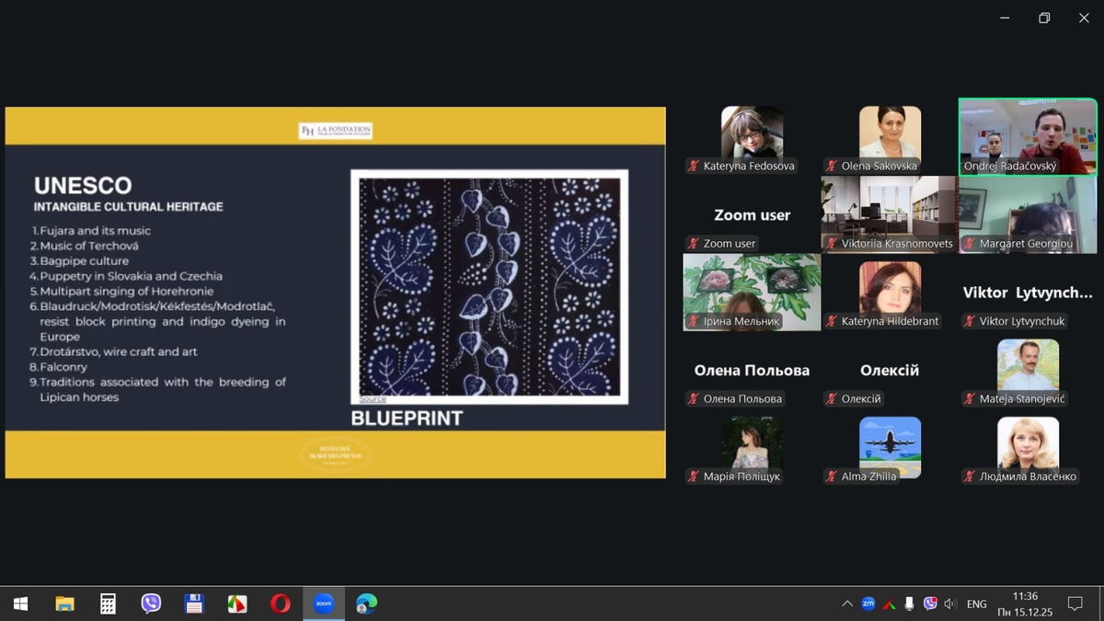Open the Windows notification center
This screenshot has width=1104, height=621.
pos(1075,604)
